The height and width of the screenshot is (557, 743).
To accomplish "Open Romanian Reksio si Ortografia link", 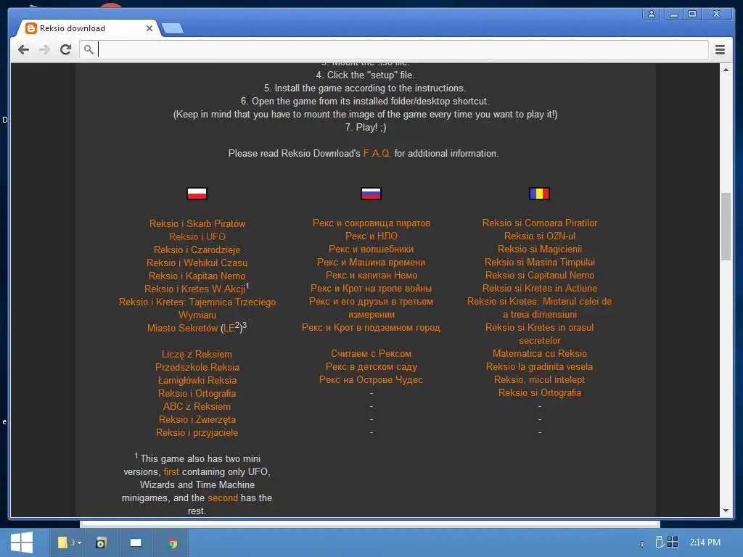I will tap(540, 392).
